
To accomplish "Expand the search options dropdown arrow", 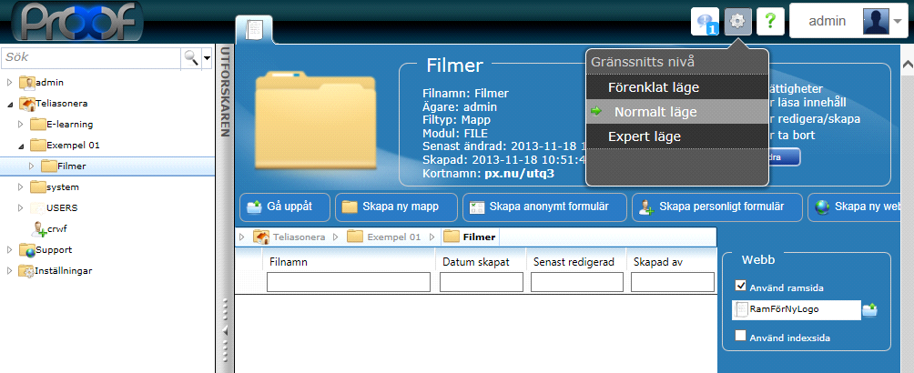I will tap(207, 57).
